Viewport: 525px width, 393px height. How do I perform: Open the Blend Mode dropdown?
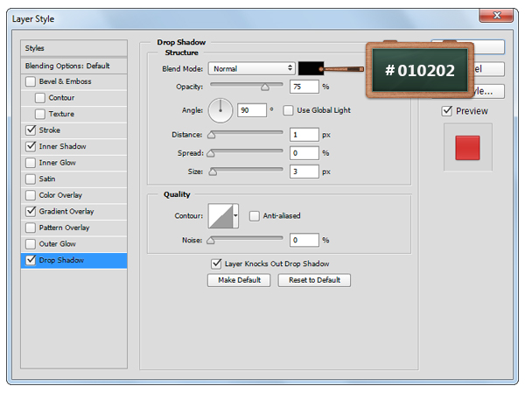pyautogui.click(x=251, y=68)
